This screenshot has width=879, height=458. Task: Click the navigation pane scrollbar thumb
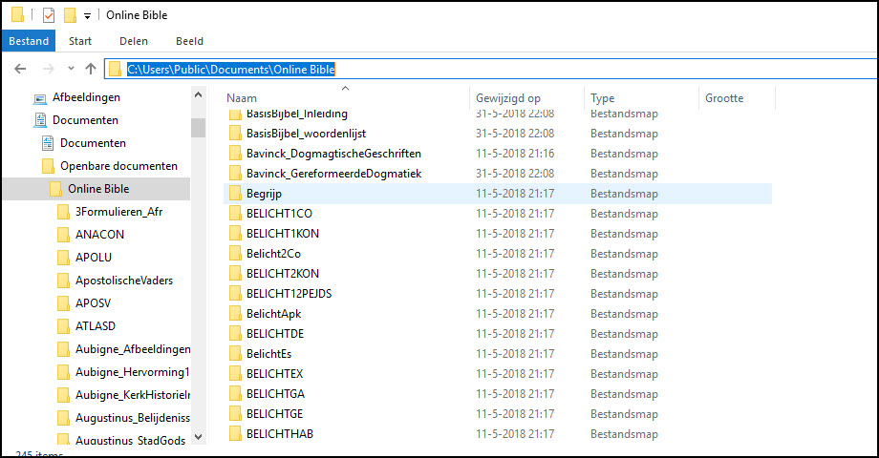point(198,128)
